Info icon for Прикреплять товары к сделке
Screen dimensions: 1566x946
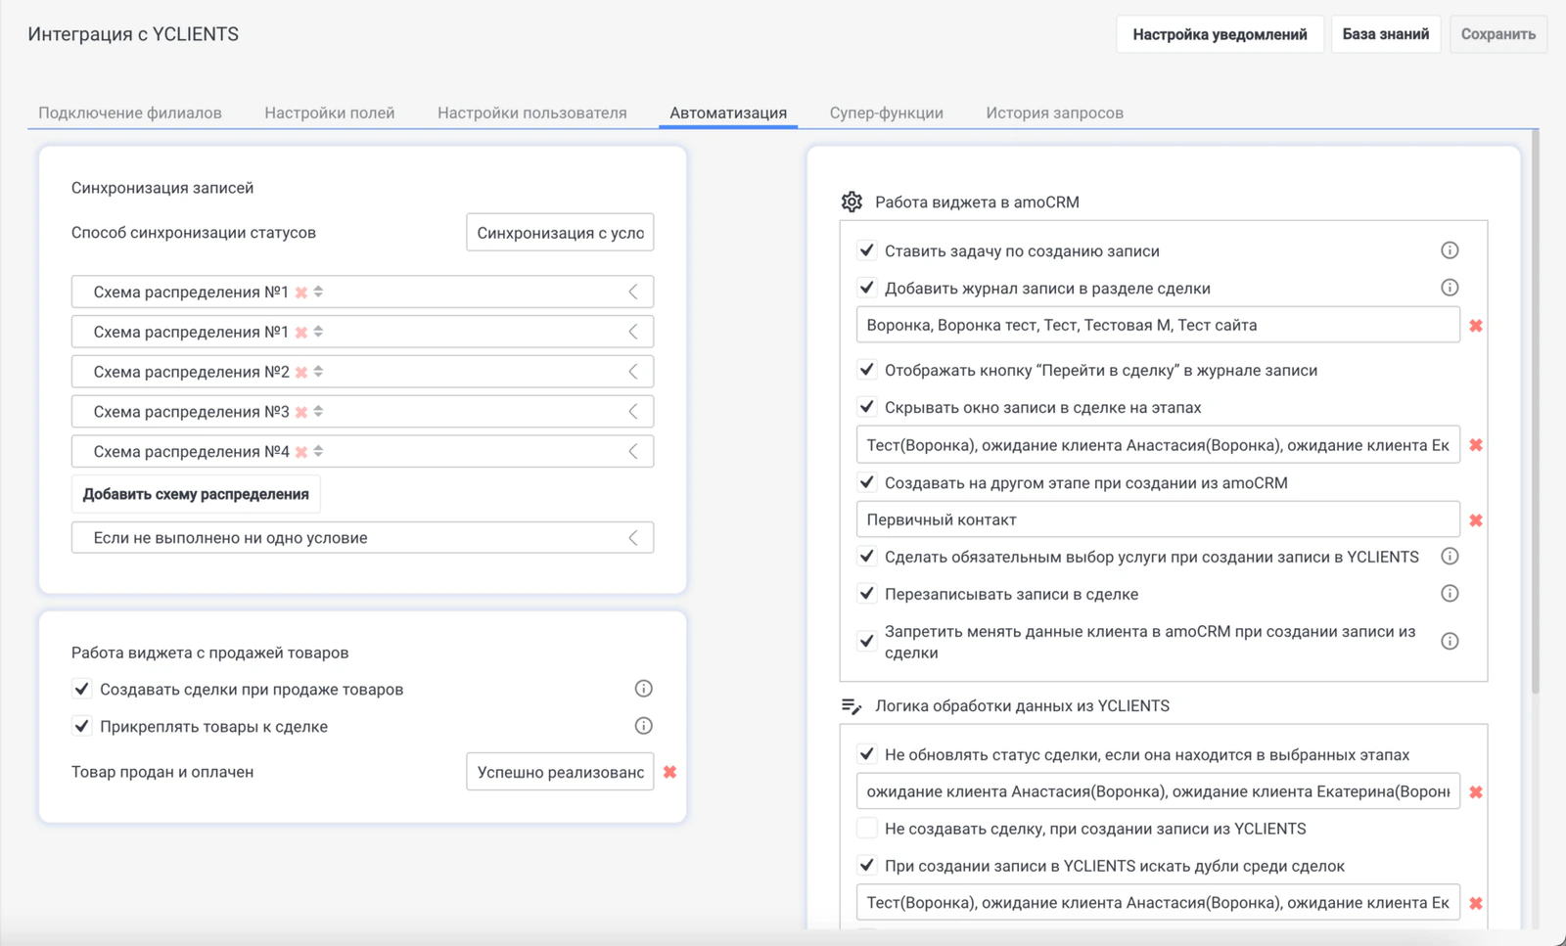(x=643, y=726)
